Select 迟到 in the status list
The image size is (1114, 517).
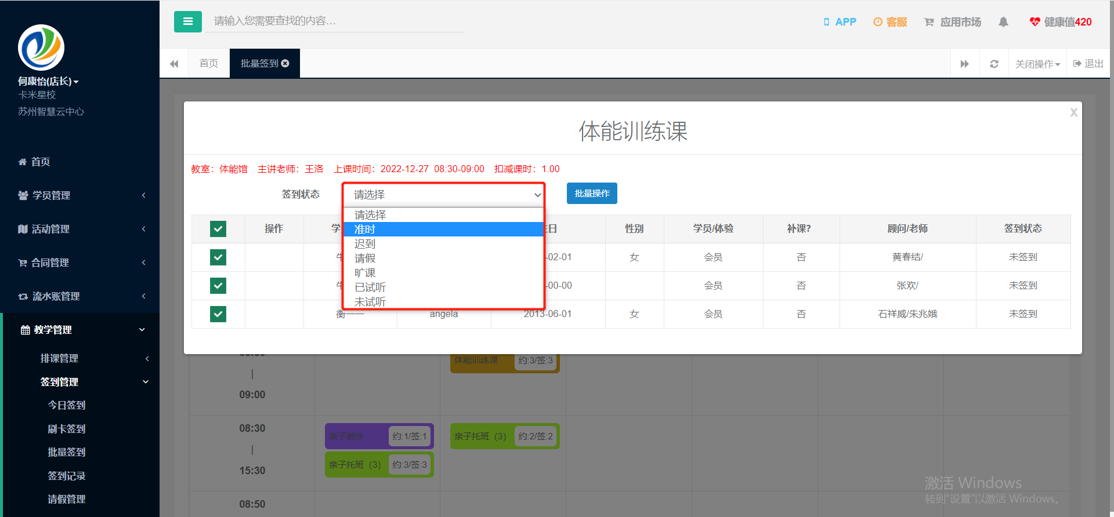[444, 244]
